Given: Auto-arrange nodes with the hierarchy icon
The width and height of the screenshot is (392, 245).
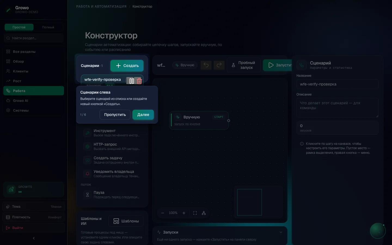Looking at the screenshot, I should pyautogui.click(x=204, y=213).
